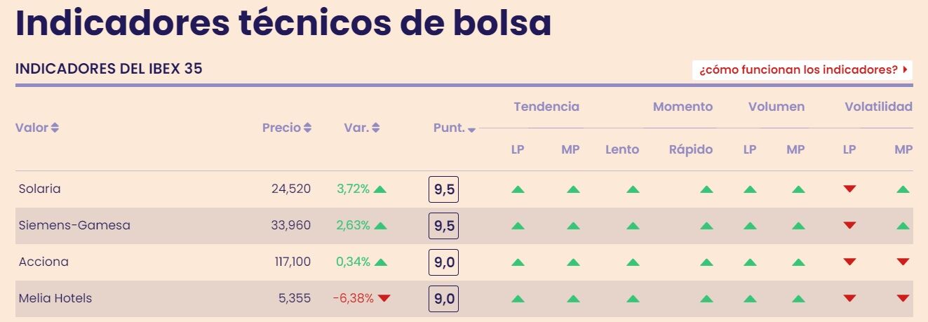Click Siemens-Gamesa Tendencia LP up arrow

(x=518, y=226)
